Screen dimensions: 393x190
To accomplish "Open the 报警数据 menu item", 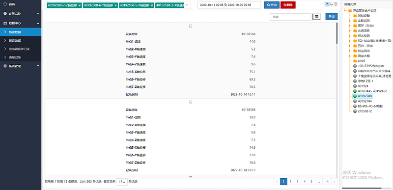I will point(21,41).
